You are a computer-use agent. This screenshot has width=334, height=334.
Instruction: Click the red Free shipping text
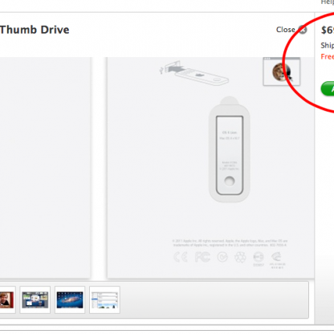[328, 57]
